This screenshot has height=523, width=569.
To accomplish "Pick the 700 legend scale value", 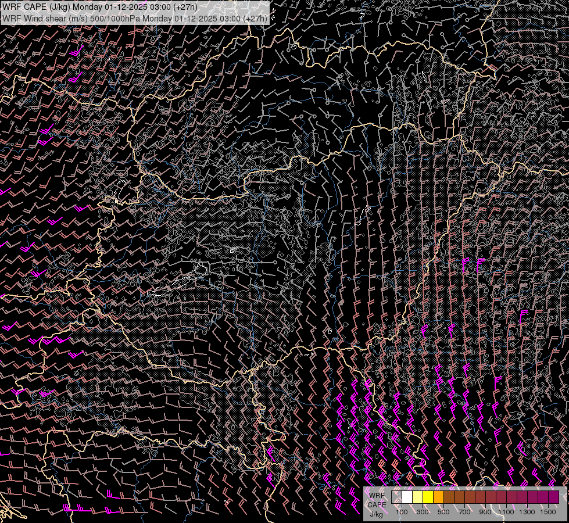I will point(464,512).
